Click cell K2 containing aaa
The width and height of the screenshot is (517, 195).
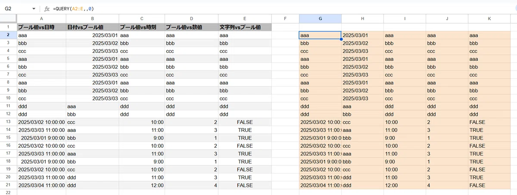(x=489, y=35)
